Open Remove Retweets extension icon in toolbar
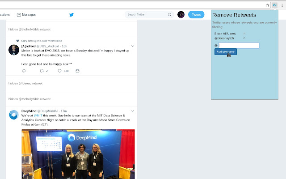 pos(275,5)
